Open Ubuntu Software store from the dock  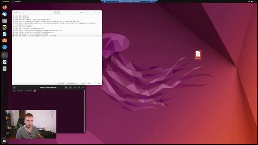click(4, 40)
